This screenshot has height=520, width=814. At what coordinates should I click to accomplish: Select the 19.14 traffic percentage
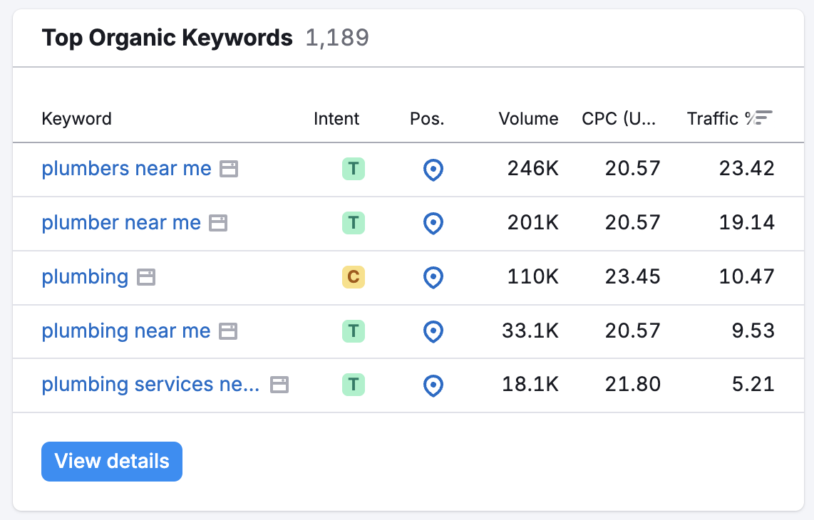(x=746, y=223)
